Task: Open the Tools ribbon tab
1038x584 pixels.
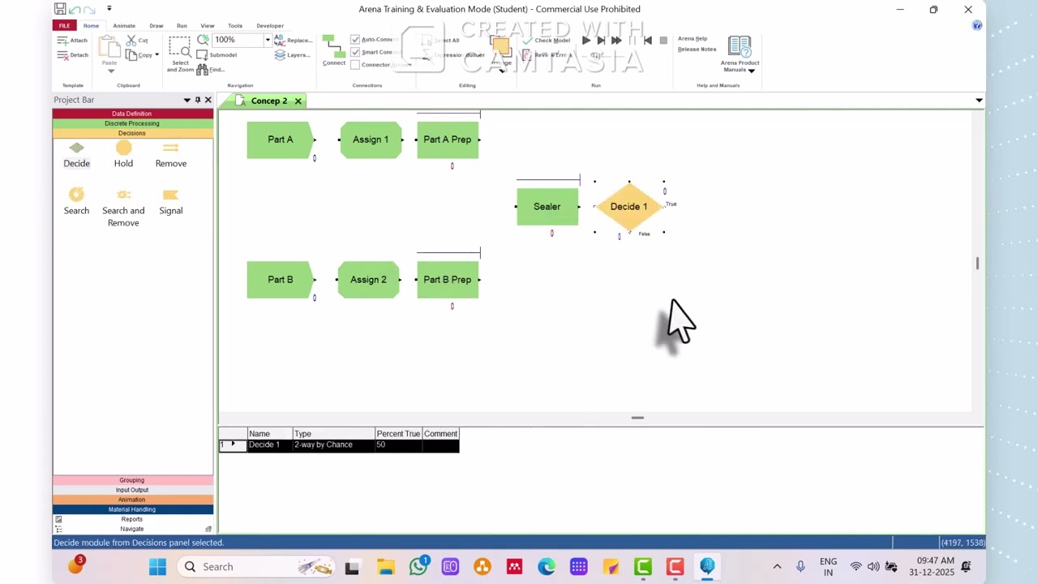Action: pos(235,25)
